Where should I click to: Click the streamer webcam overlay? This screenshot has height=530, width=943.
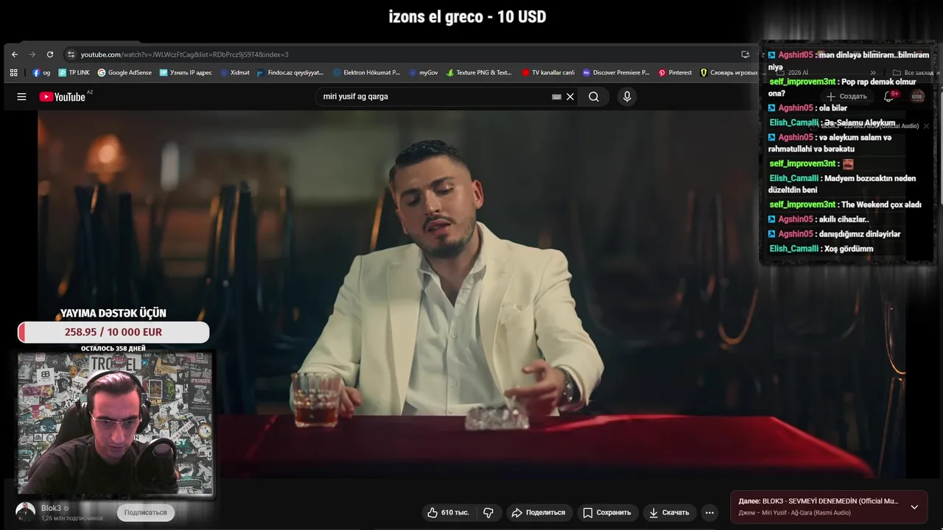click(x=115, y=424)
